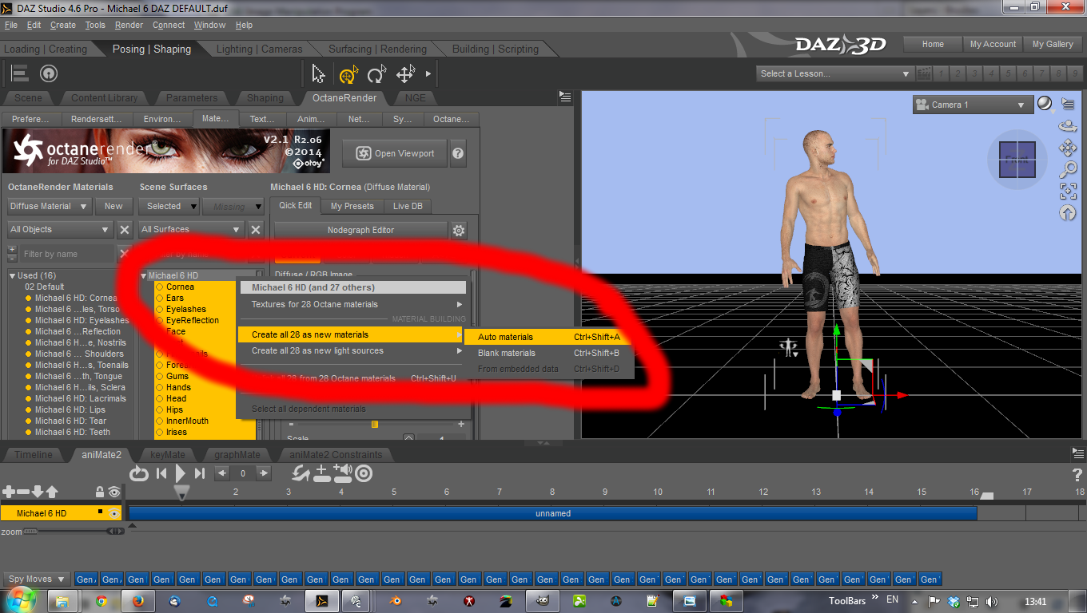Viewport: 1087px width, 613px height.
Task: Move track down with the down arrow
Action: pyautogui.click(x=38, y=492)
